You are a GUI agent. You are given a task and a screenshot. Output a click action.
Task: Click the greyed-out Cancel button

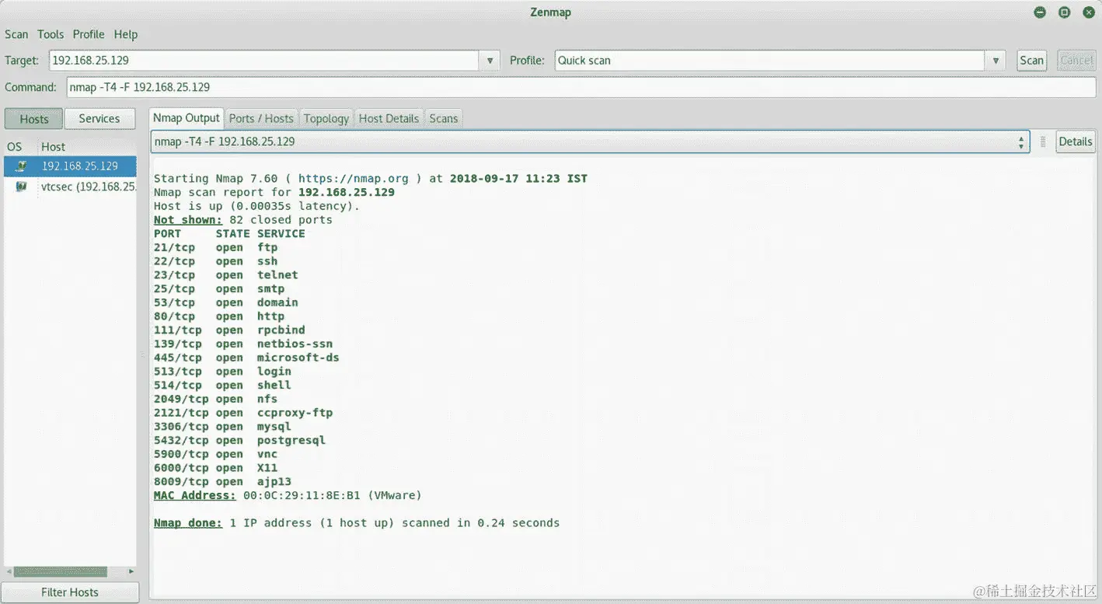[1076, 61]
